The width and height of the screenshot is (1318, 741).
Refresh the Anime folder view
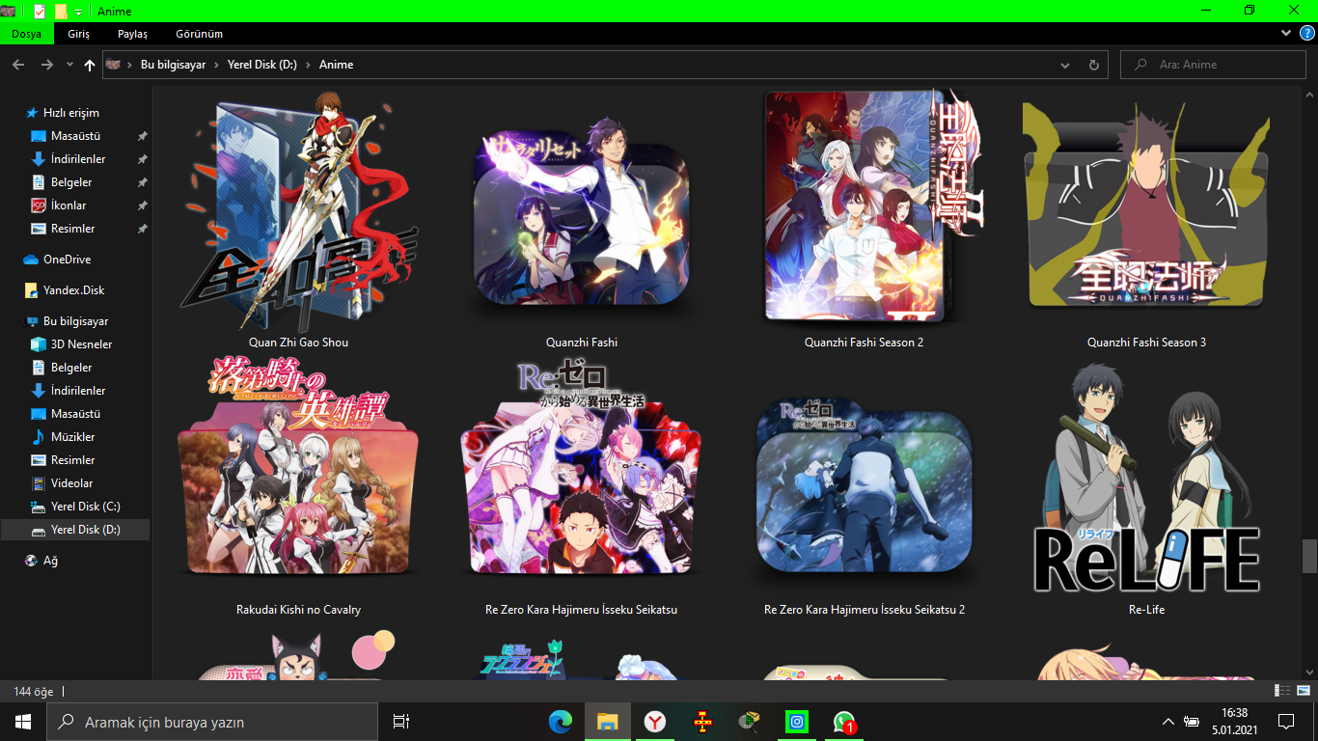[1093, 65]
